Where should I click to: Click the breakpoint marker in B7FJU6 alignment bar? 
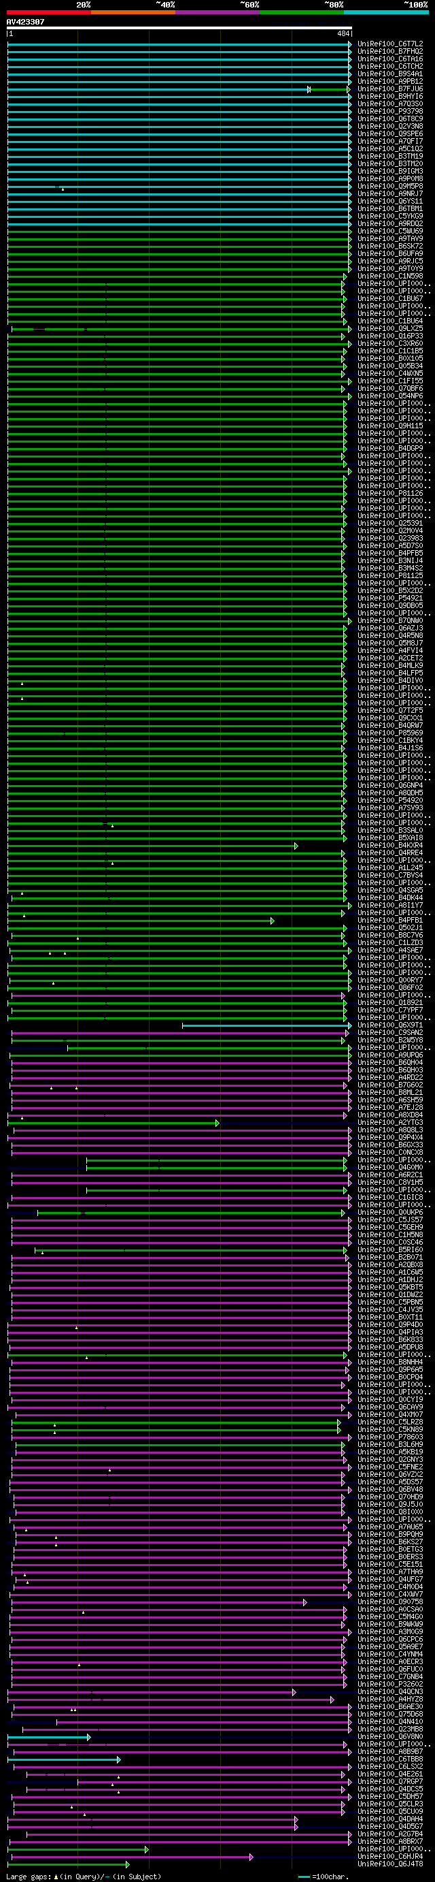tap(309, 89)
